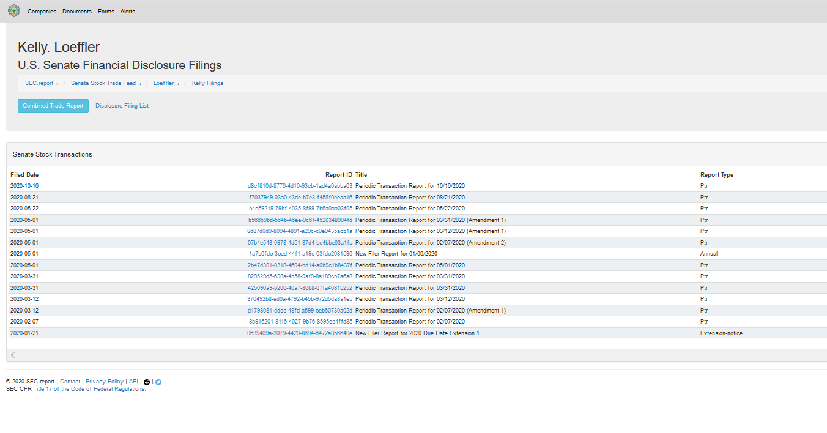Click Ptr type in the 08/21/2020 row
The width and height of the screenshot is (827, 433).
(x=704, y=198)
